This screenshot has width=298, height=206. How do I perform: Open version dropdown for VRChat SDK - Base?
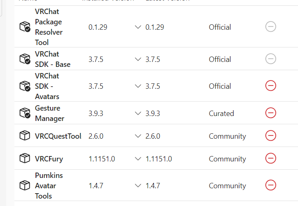(x=138, y=59)
